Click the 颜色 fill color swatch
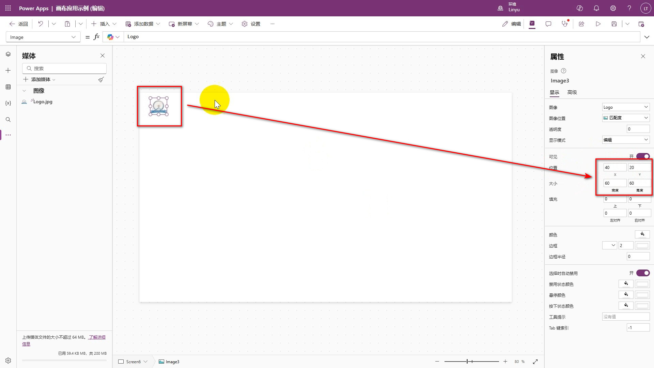The image size is (654, 368). pos(642,234)
